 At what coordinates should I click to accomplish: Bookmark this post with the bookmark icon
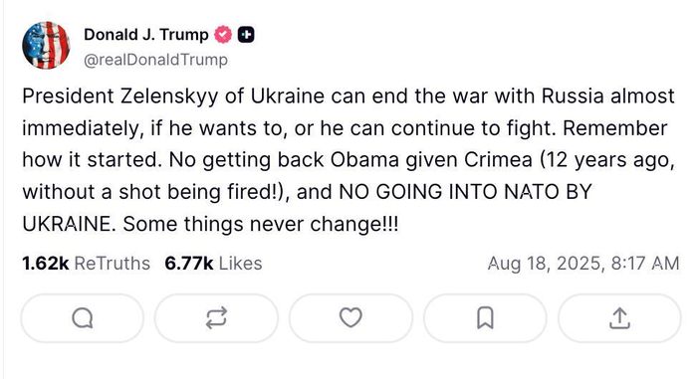[x=485, y=318]
